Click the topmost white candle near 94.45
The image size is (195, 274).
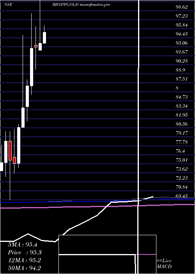[x=44, y=38]
